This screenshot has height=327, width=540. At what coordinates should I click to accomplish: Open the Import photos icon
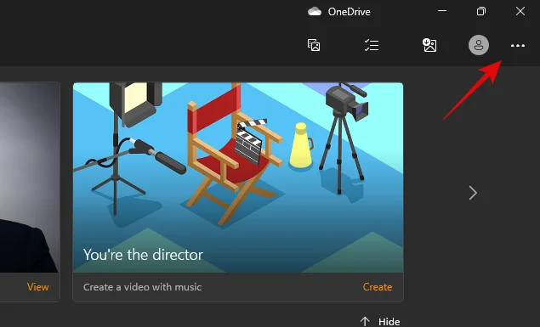pyautogui.click(x=429, y=45)
